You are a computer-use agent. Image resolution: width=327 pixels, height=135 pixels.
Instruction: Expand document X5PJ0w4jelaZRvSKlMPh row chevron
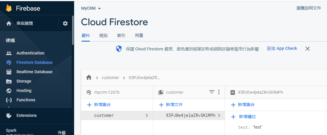219,115
